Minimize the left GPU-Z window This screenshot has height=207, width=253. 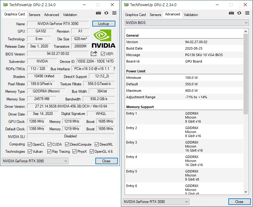84,5
